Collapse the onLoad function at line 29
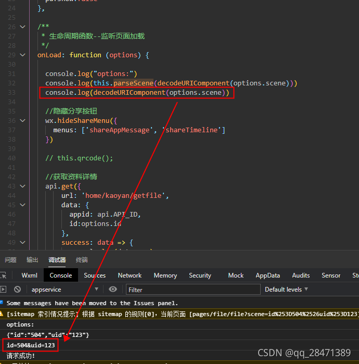This screenshot has width=359, height=364. pos(22,55)
